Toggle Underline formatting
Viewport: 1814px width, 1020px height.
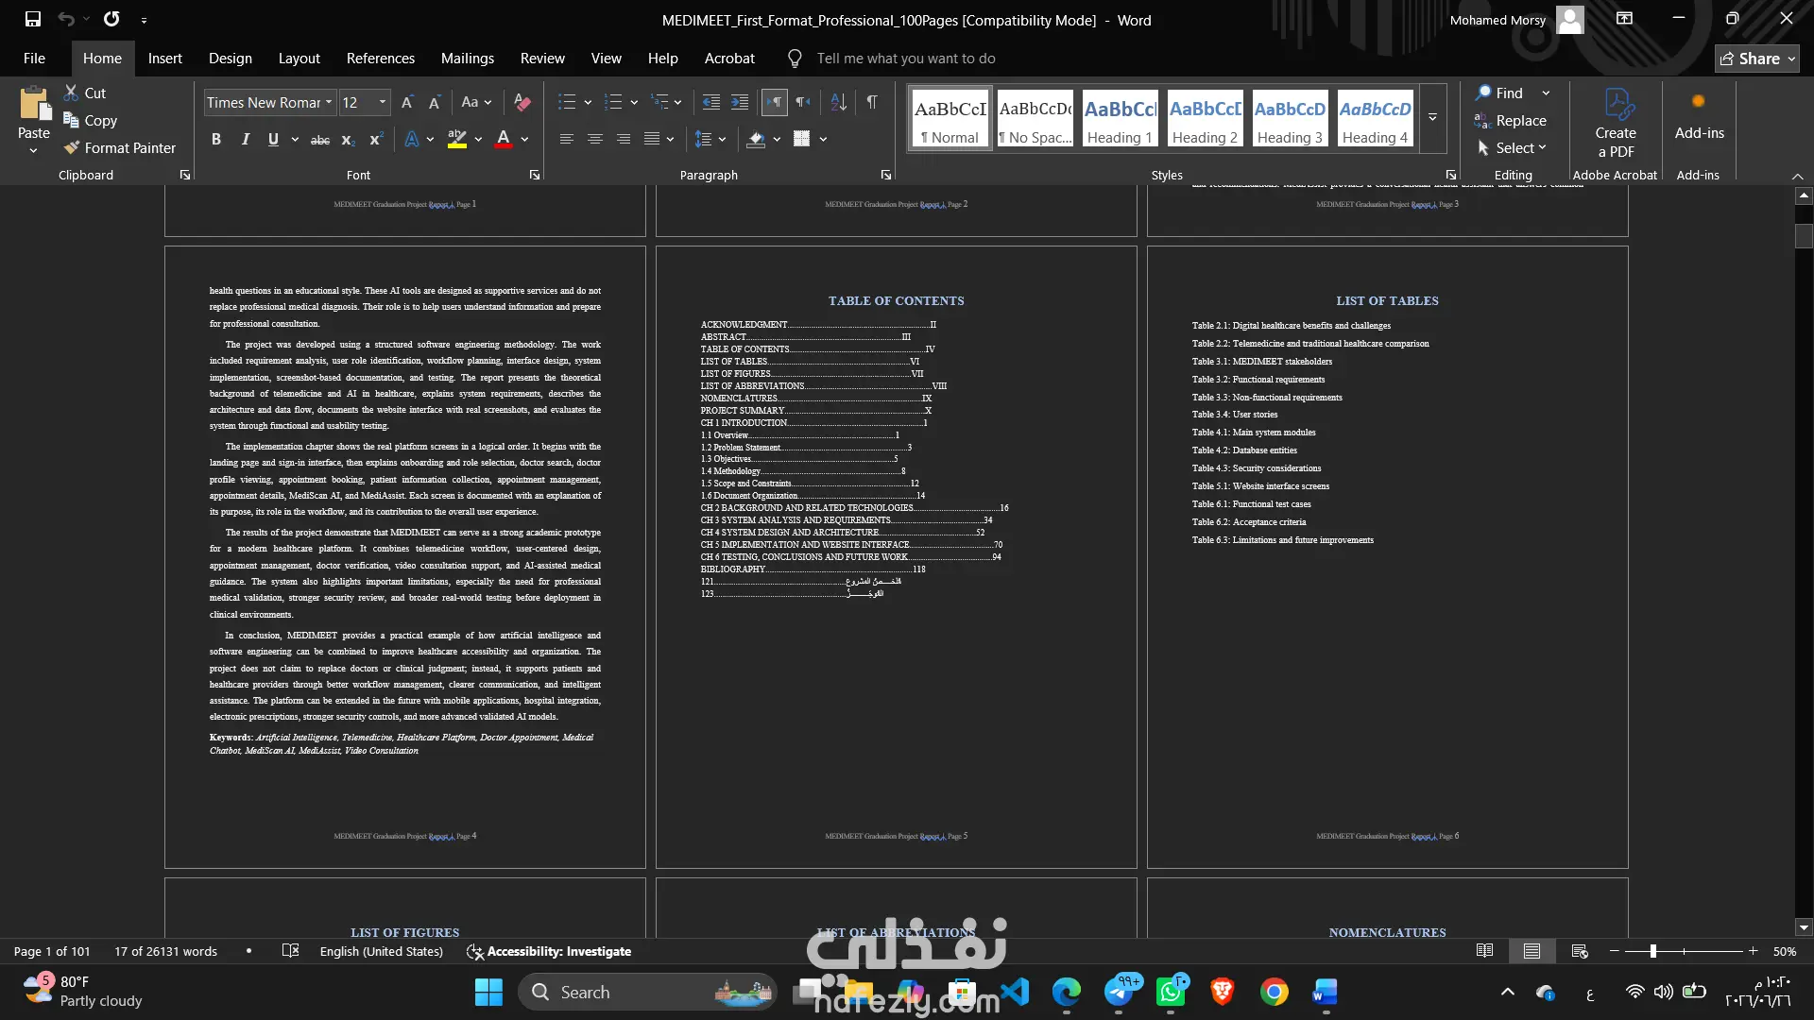point(273,139)
